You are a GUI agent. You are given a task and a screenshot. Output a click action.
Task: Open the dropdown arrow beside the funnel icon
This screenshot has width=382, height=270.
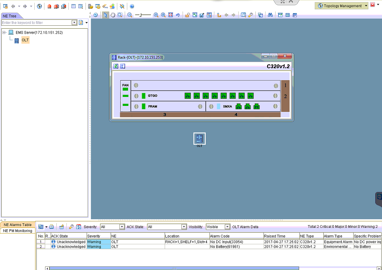(x=87, y=23)
